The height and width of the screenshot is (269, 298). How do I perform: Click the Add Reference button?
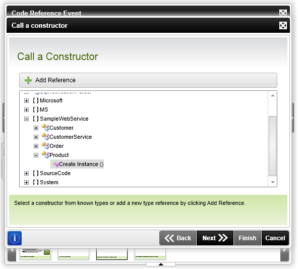(148, 80)
